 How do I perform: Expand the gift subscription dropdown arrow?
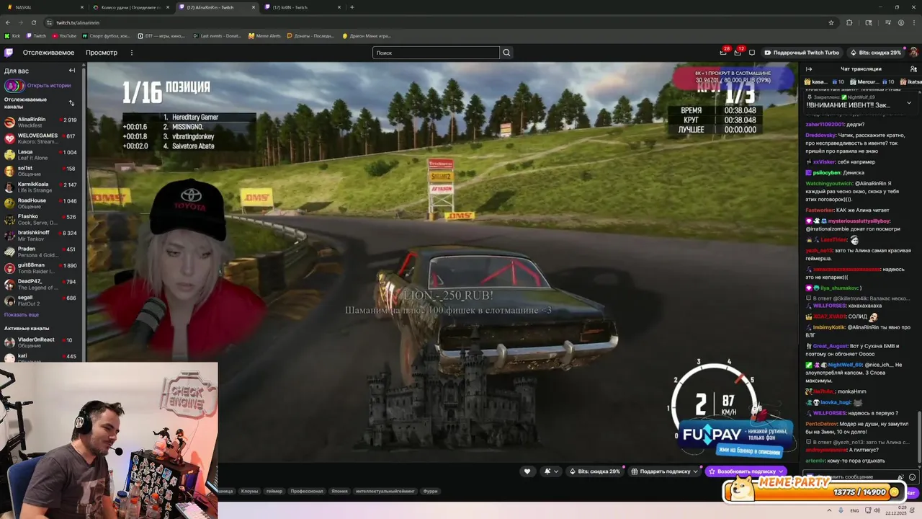(696, 471)
